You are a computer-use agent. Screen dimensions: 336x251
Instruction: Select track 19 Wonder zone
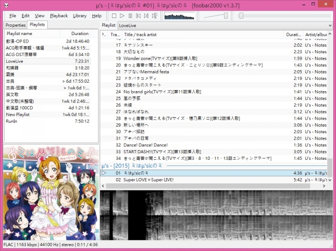coord(214,58)
